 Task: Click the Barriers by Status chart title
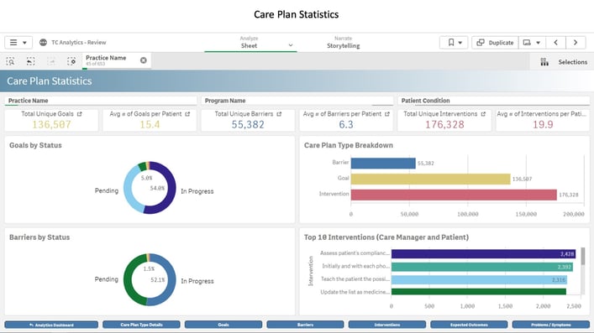[39, 237]
